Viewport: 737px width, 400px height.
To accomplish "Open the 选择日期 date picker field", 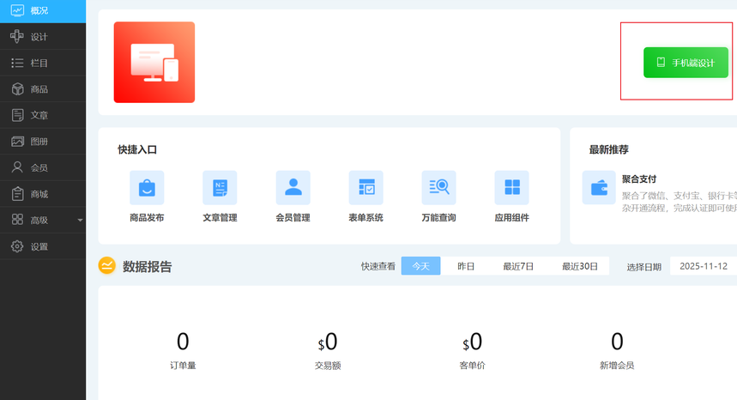I will pos(703,266).
